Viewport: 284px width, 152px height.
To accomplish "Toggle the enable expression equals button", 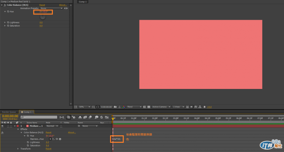I will [50, 139].
